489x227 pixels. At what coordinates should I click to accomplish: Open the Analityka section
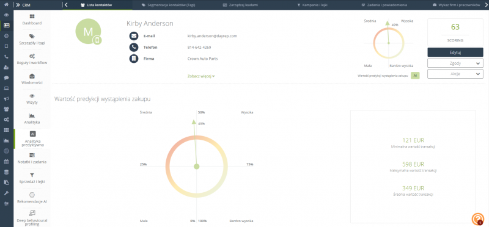click(32, 118)
